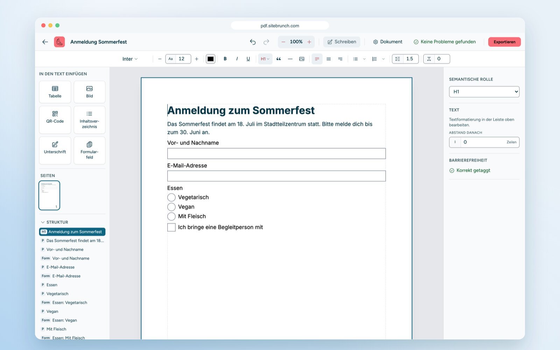
Task: Select Form 'Vor- und Nachname' structure item
Action: click(x=72, y=258)
